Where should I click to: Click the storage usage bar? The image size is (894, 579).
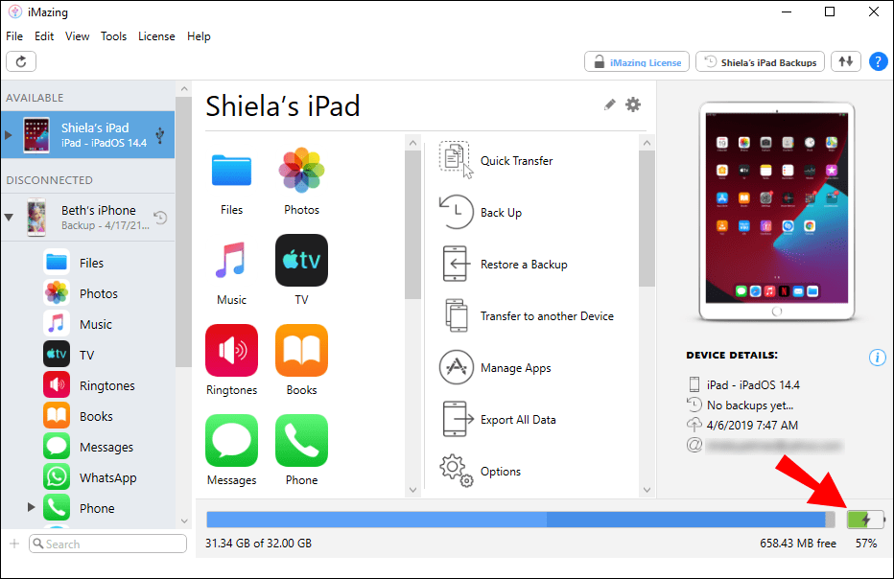(521, 520)
